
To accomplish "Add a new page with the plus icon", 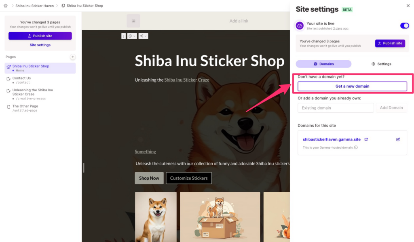I will click(x=73, y=57).
